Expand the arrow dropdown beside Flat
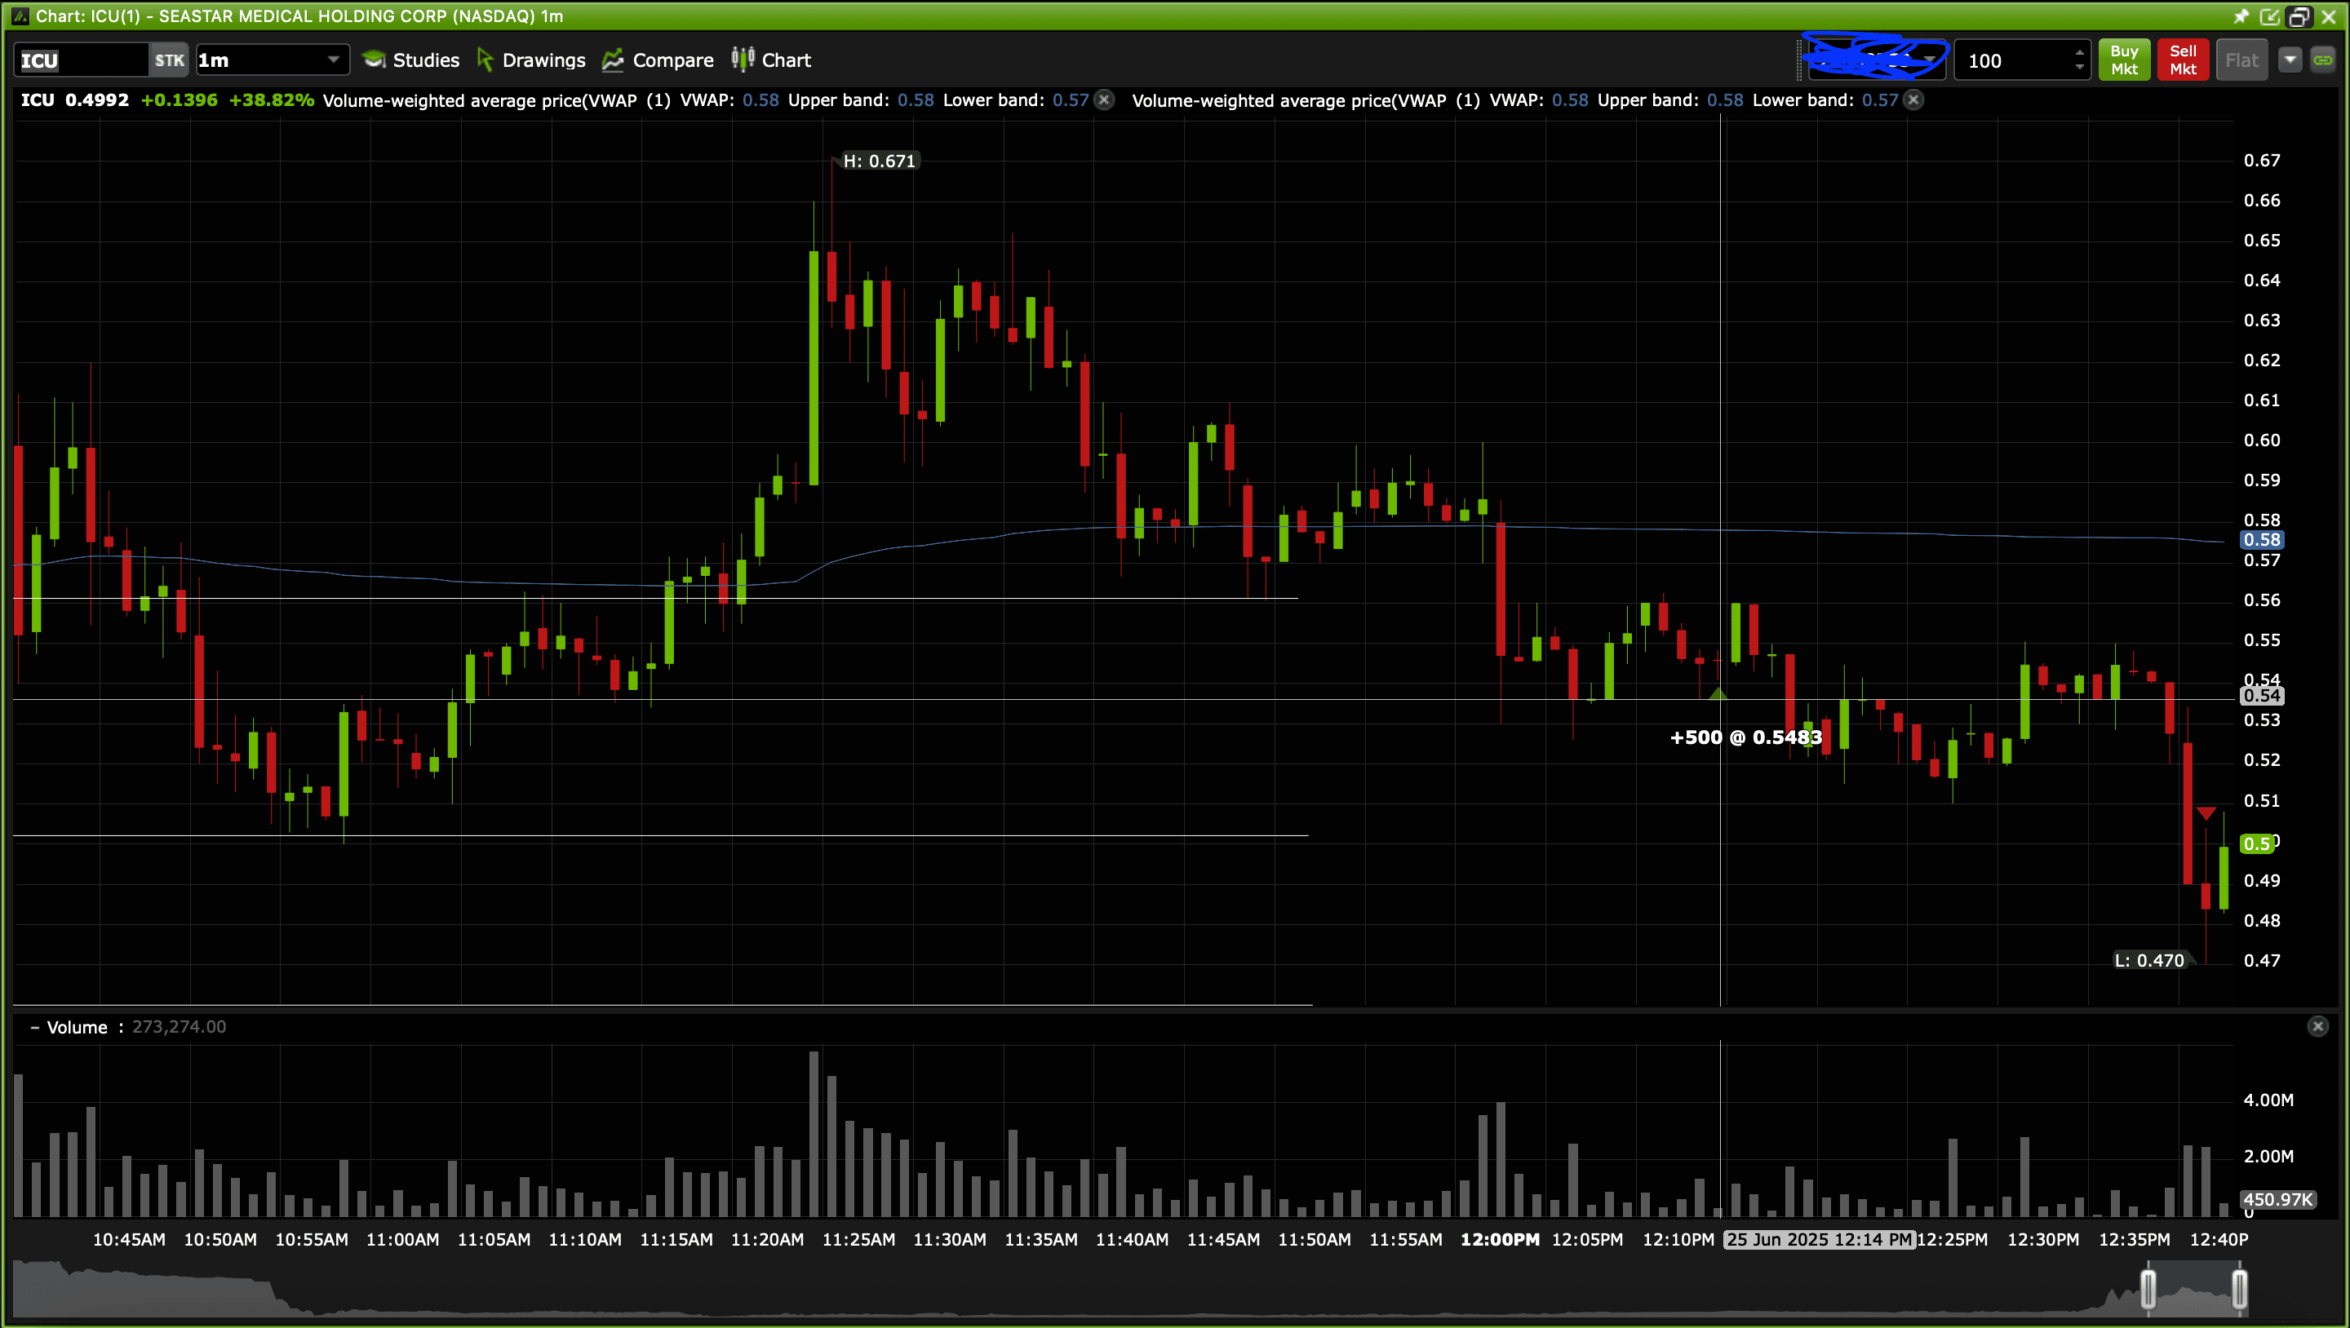Screen dimensions: 2350x1328 (x=2290, y=60)
